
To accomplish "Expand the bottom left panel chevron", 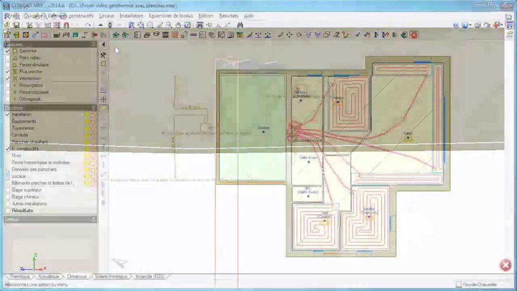I will (93, 220).
